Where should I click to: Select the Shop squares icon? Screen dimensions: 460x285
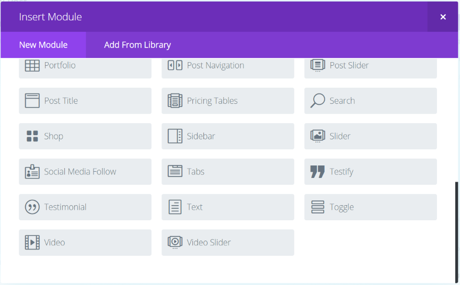32,136
